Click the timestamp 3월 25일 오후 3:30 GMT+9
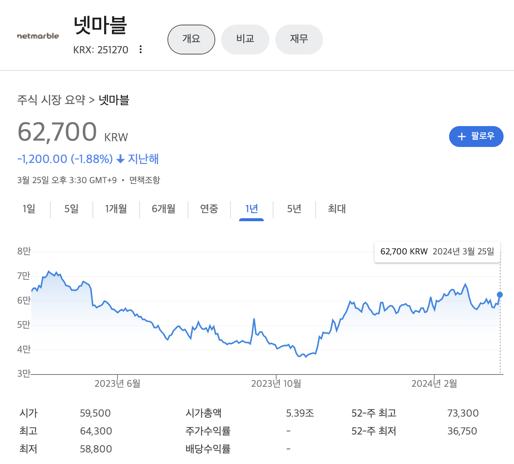The width and height of the screenshot is (514, 464). tap(67, 180)
